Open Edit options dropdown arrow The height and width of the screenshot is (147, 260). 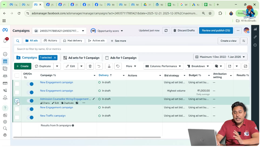[81, 66]
